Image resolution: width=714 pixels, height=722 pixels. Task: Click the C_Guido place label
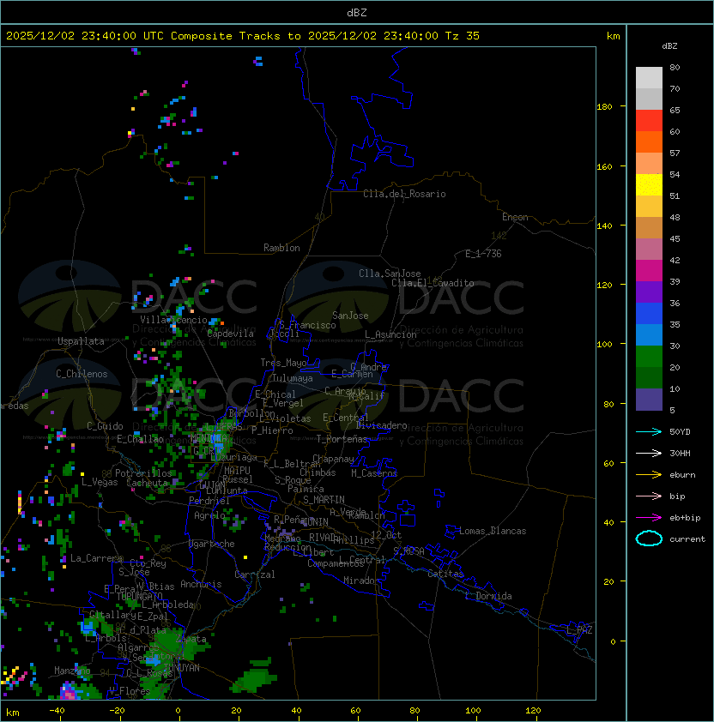105,426
